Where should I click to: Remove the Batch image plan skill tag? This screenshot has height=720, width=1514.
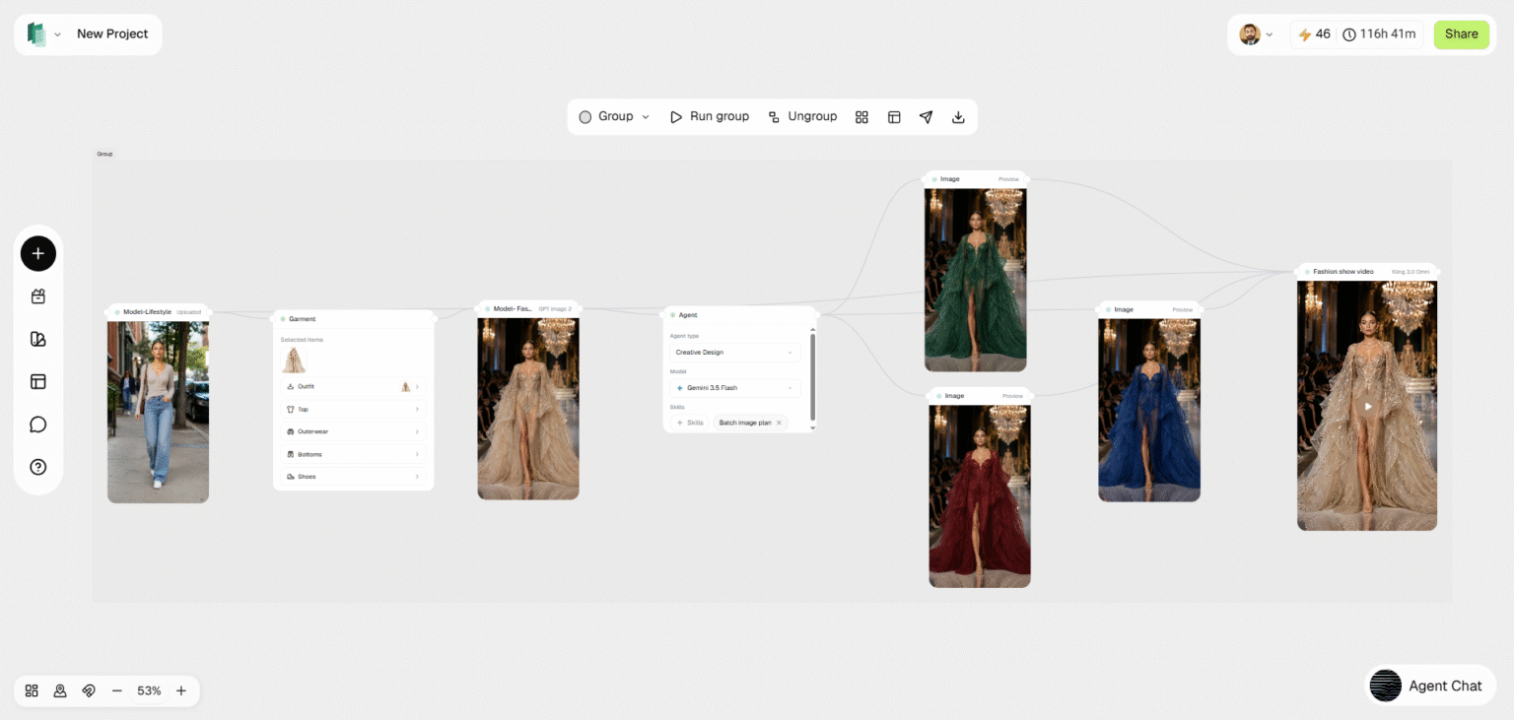tap(779, 423)
